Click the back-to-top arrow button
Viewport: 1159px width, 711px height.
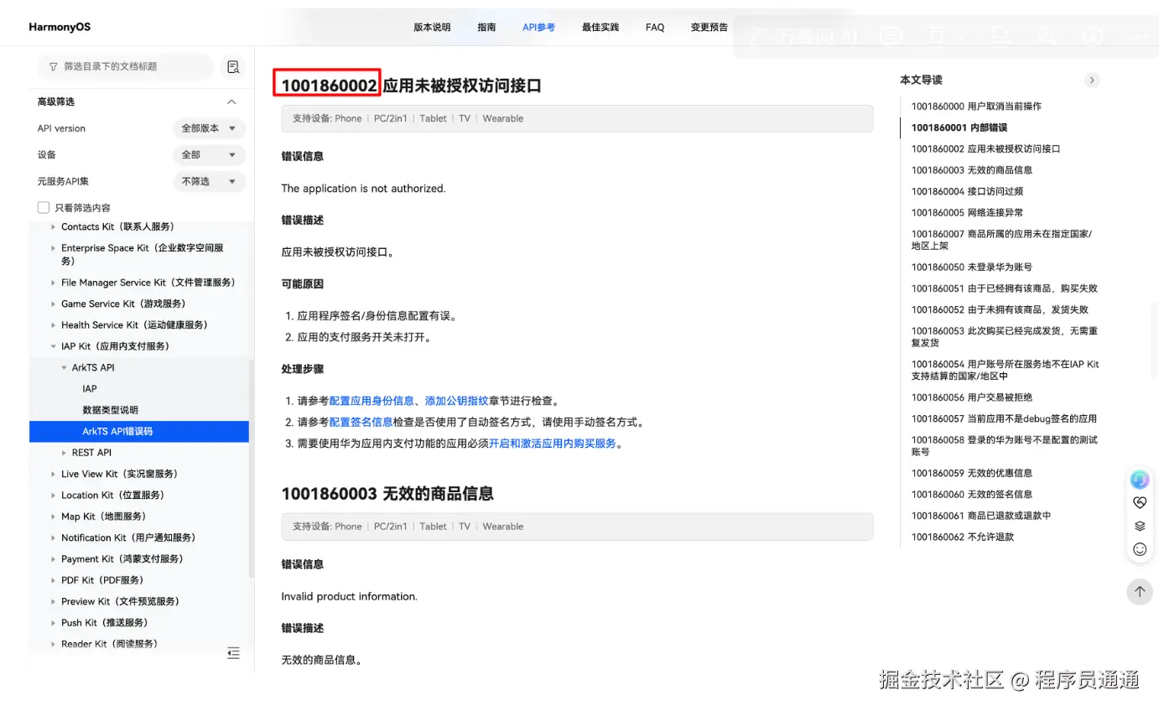click(x=1139, y=591)
